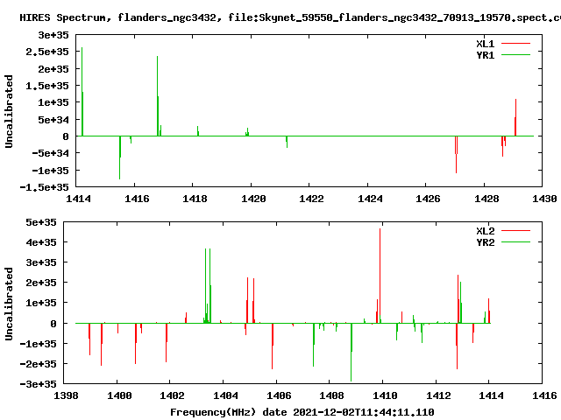Click the -2e+35 y-axis label
Viewport: 561px width, 420px height.
[38, 364]
